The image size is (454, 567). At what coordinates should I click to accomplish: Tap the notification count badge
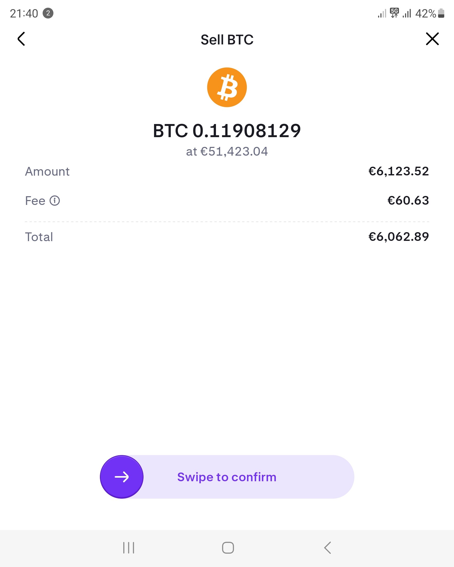coord(48,13)
